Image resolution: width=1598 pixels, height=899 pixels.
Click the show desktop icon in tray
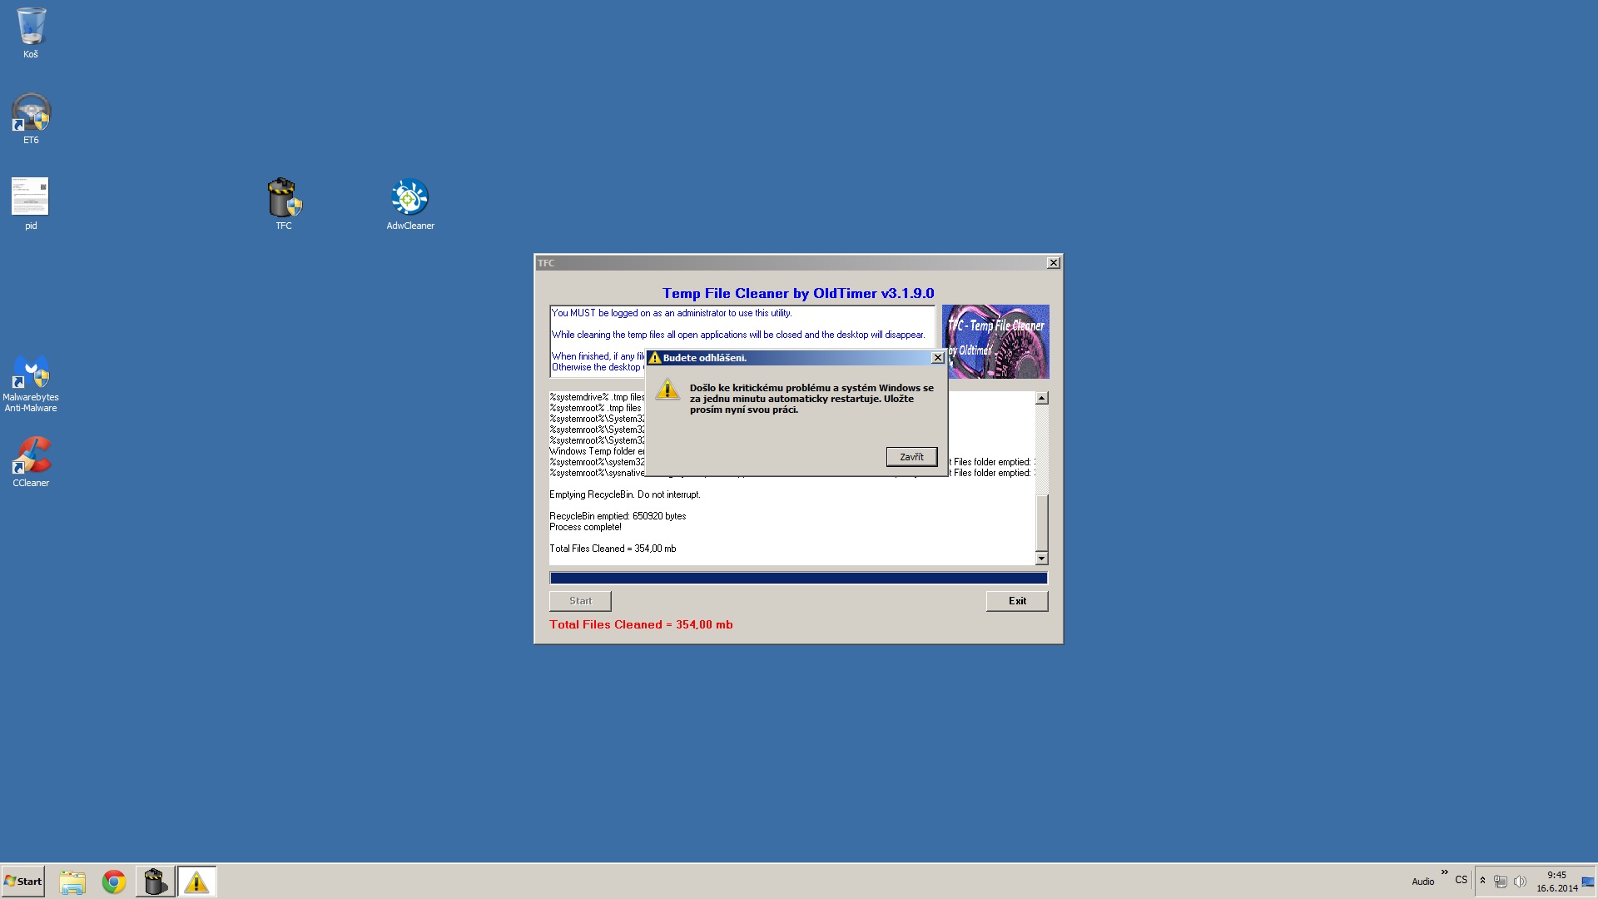click(1588, 882)
